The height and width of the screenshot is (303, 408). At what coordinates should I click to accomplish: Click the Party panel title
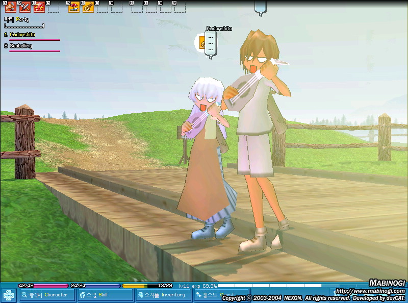16,19
